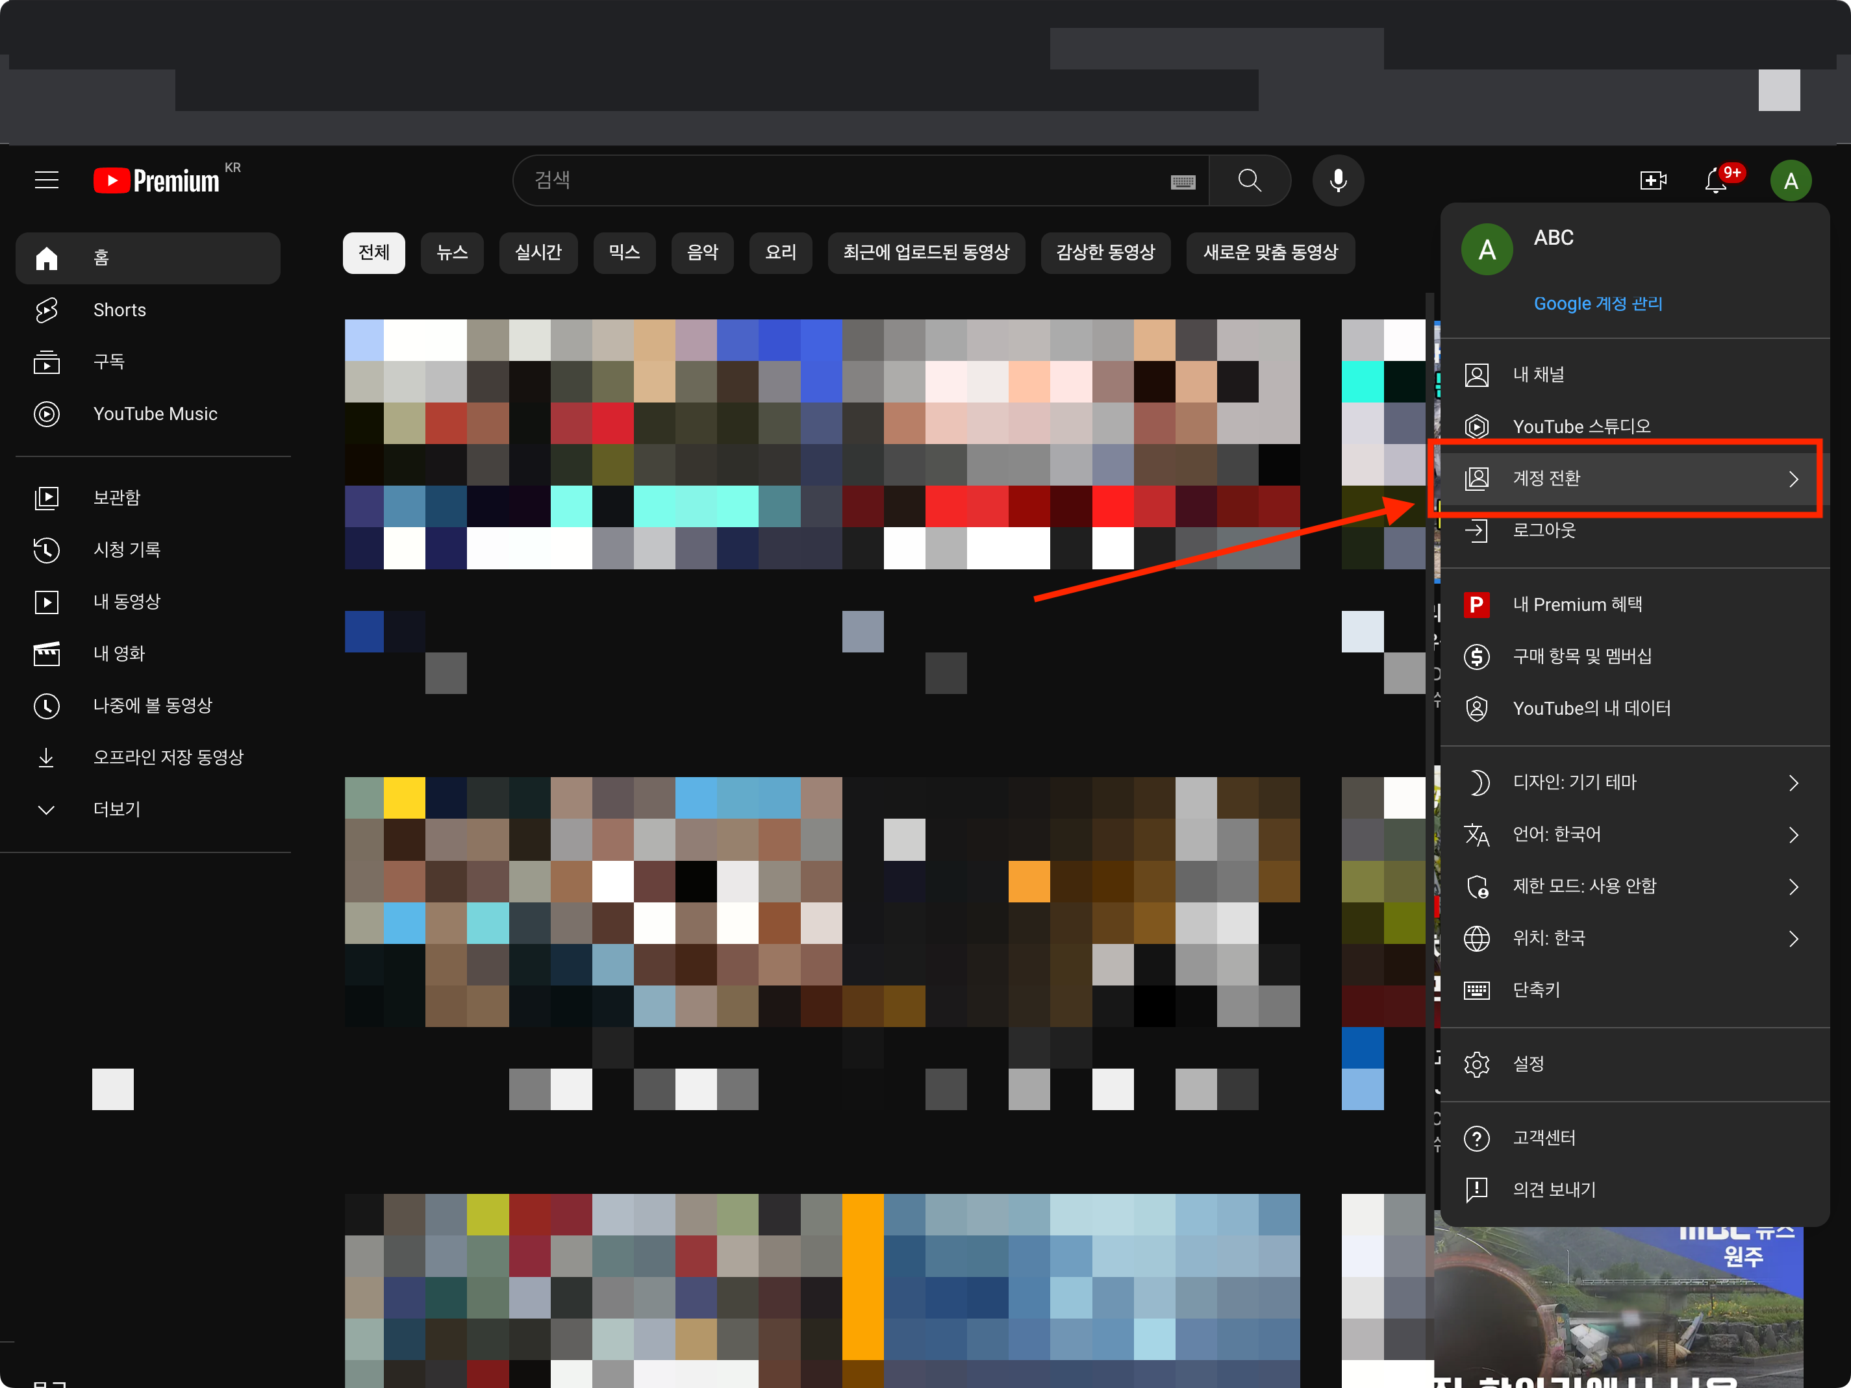Image resolution: width=1851 pixels, height=1388 pixels.
Task: Click the account avatar in the header
Action: [1790, 180]
